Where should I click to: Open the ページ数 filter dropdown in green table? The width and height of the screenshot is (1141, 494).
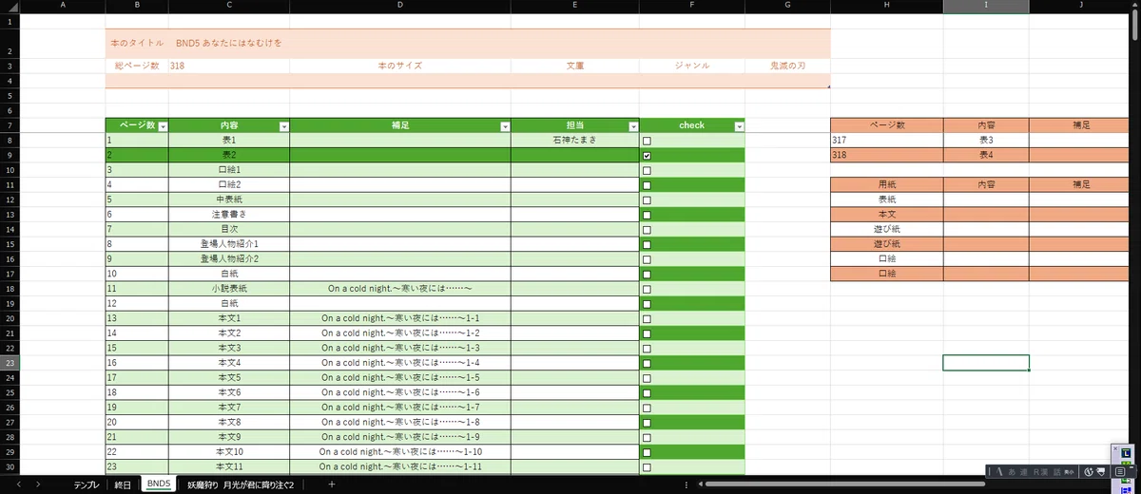[x=163, y=125]
